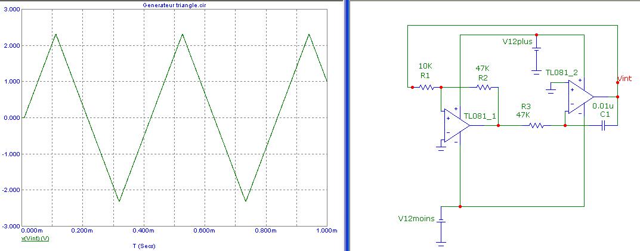Click the red Vint node label
The width and height of the screenshot is (640, 251).
[624, 78]
